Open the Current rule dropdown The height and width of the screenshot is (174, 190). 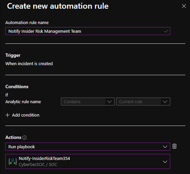point(143,101)
